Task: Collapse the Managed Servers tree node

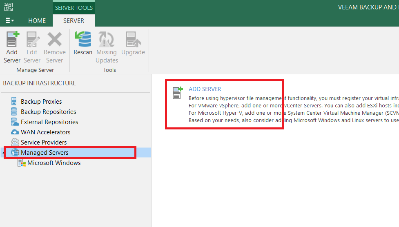Action: coord(2,153)
